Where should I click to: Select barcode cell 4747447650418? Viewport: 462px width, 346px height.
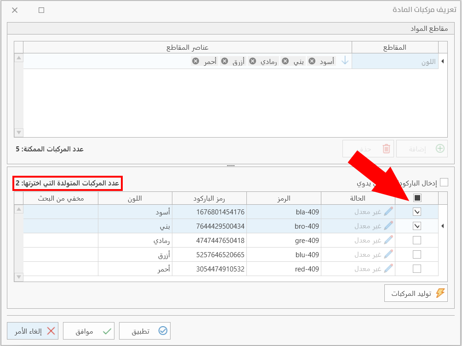[209, 240]
